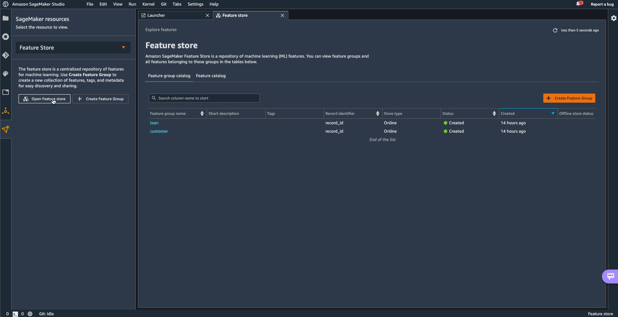Screen dimensions: 618x317
Task: Open the customer feature group link
Action: [x=159, y=131]
